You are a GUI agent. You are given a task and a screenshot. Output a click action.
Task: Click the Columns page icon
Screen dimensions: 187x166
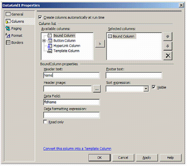[8, 21]
